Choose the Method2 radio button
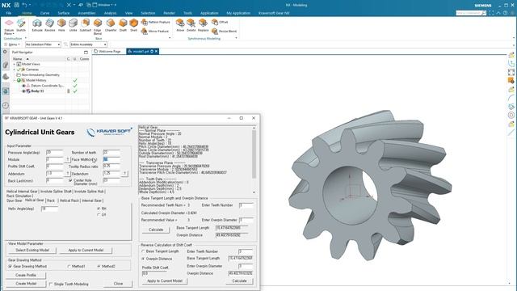 tap(99, 266)
